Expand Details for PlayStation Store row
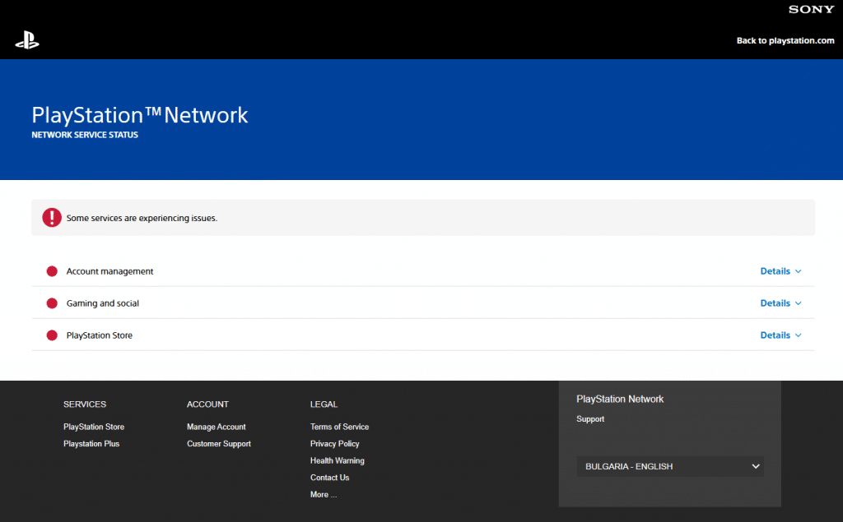 (x=780, y=335)
